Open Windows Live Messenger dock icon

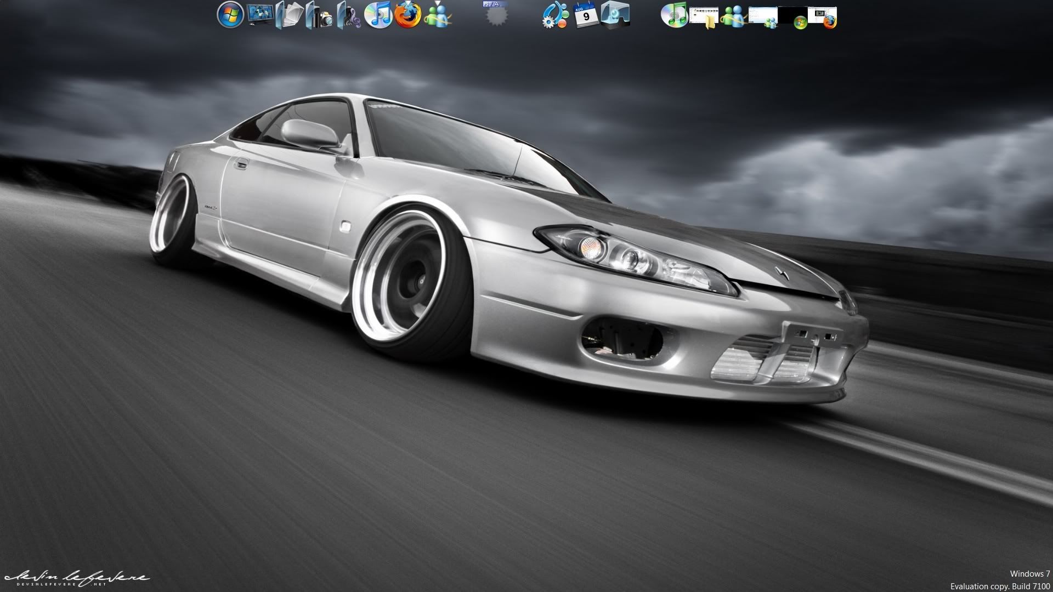(438, 15)
